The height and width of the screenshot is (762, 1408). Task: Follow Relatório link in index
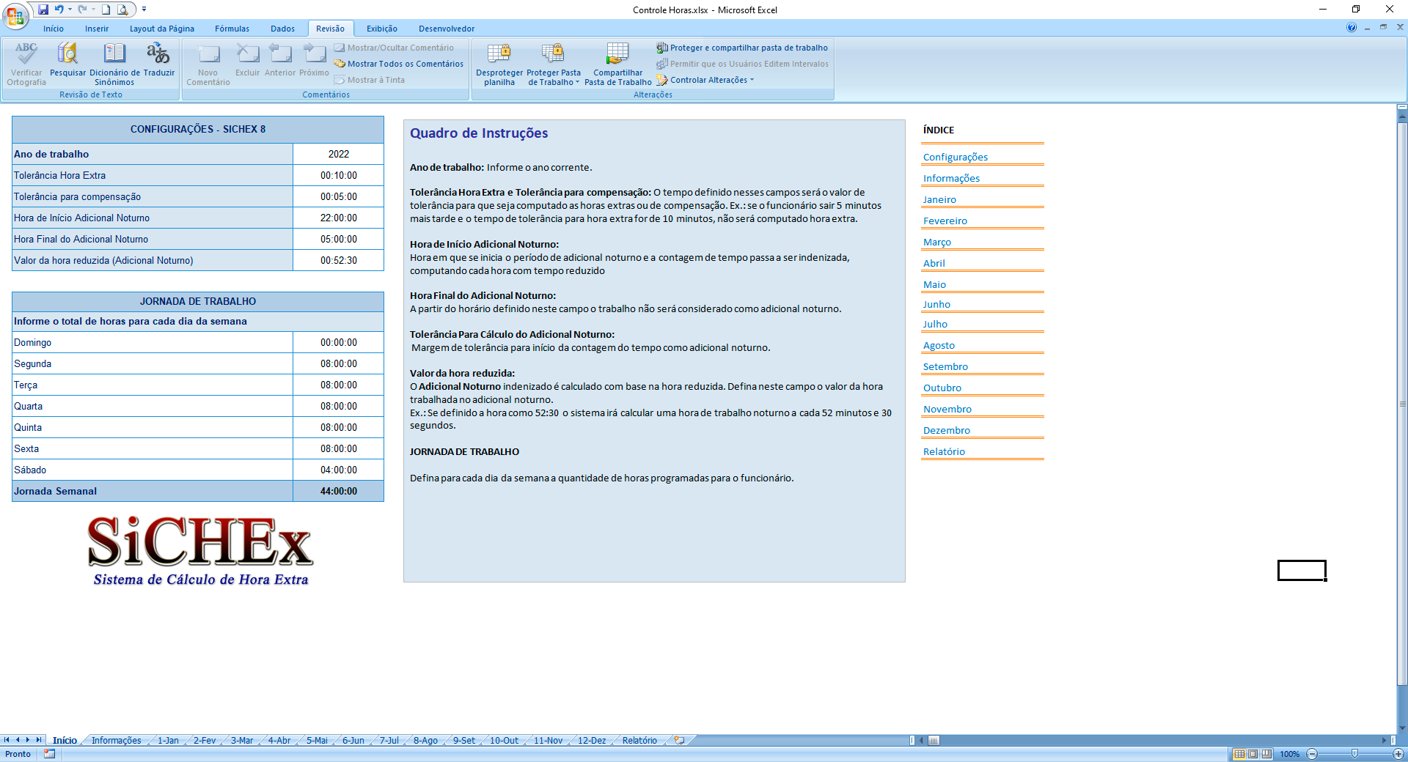[944, 451]
